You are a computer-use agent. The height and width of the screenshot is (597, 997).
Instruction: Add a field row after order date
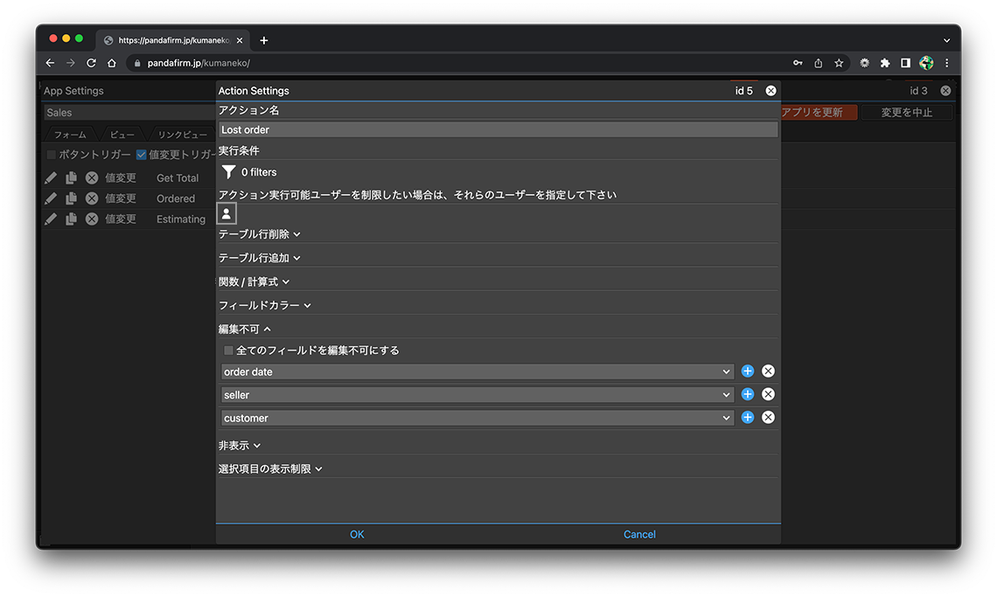748,371
